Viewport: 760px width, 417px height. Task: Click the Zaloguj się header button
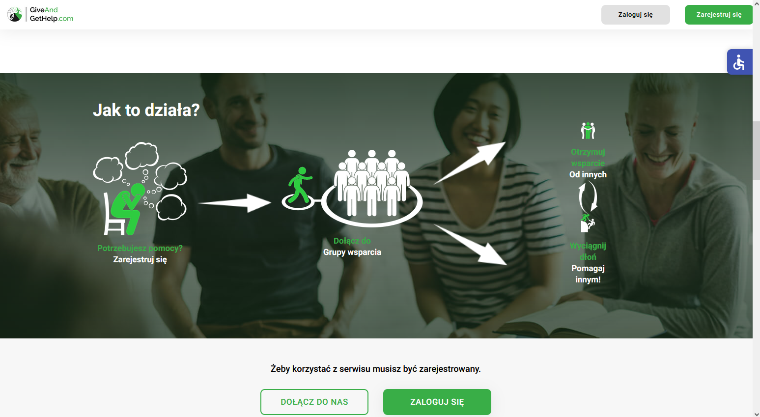point(636,15)
